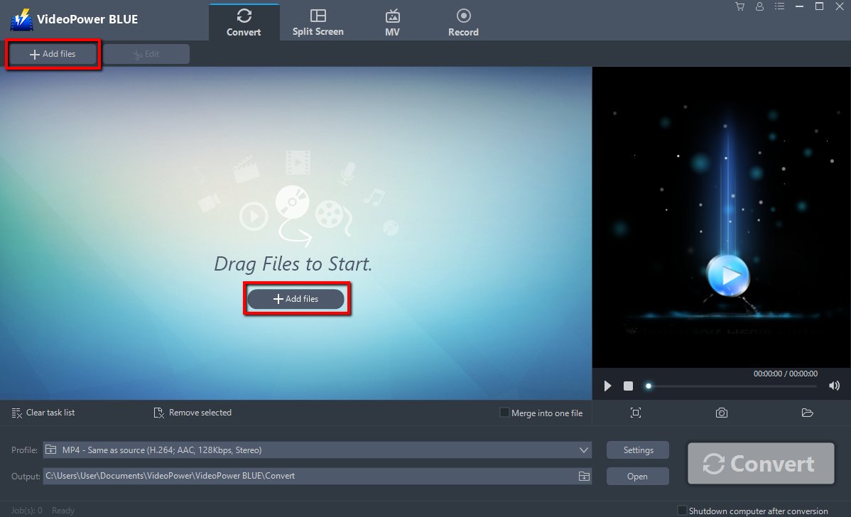Switch to the Convert tab
The width and height of the screenshot is (851, 517).
[x=244, y=20]
